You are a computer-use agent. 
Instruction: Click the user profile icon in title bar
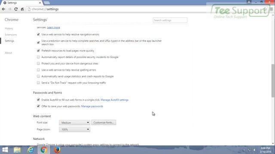(x=249, y=2)
